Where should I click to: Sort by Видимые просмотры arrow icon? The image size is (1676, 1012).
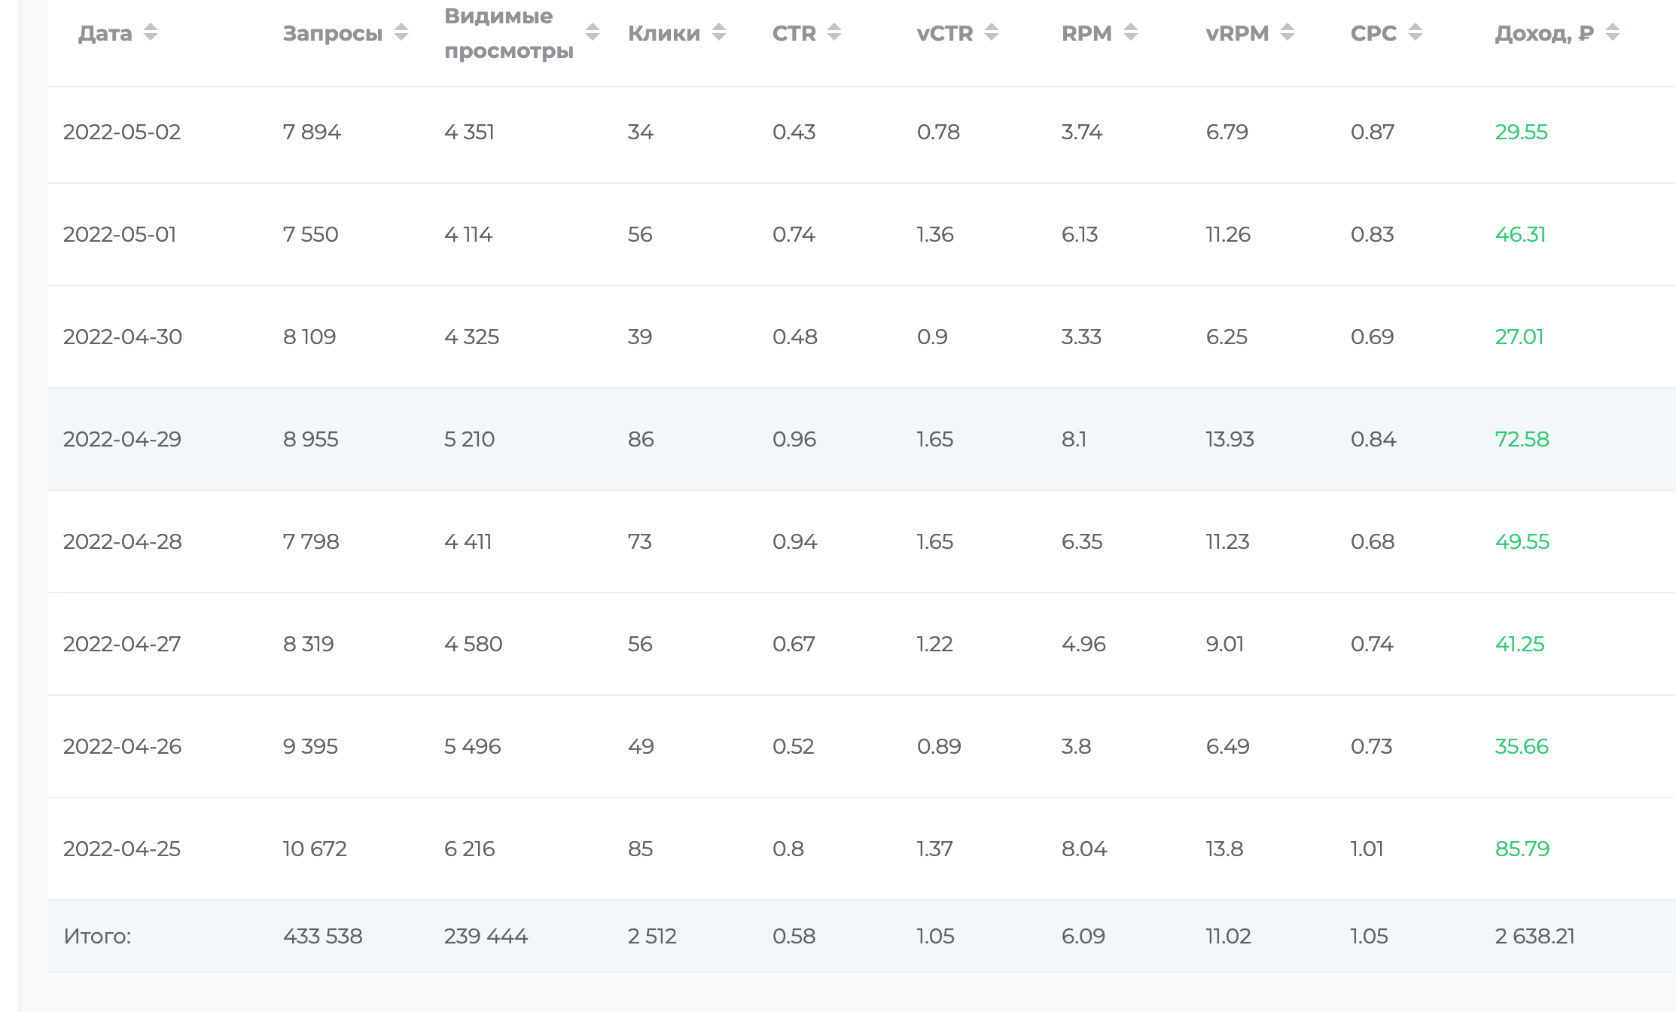(593, 32)
